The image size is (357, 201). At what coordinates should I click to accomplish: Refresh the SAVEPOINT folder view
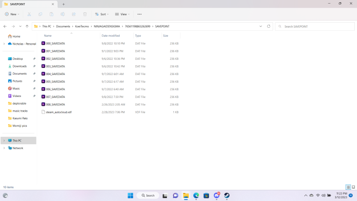pos(269,26)
